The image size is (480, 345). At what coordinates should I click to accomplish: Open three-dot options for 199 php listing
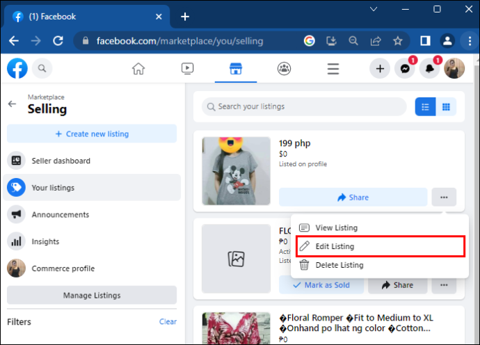[x=444, y=198]
